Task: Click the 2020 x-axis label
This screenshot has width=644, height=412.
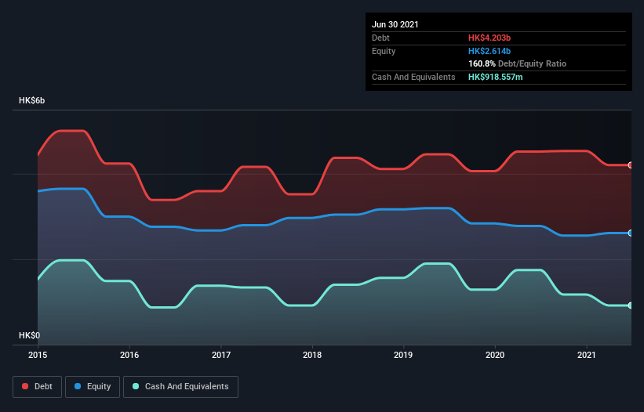Action: tap(495, 355)
